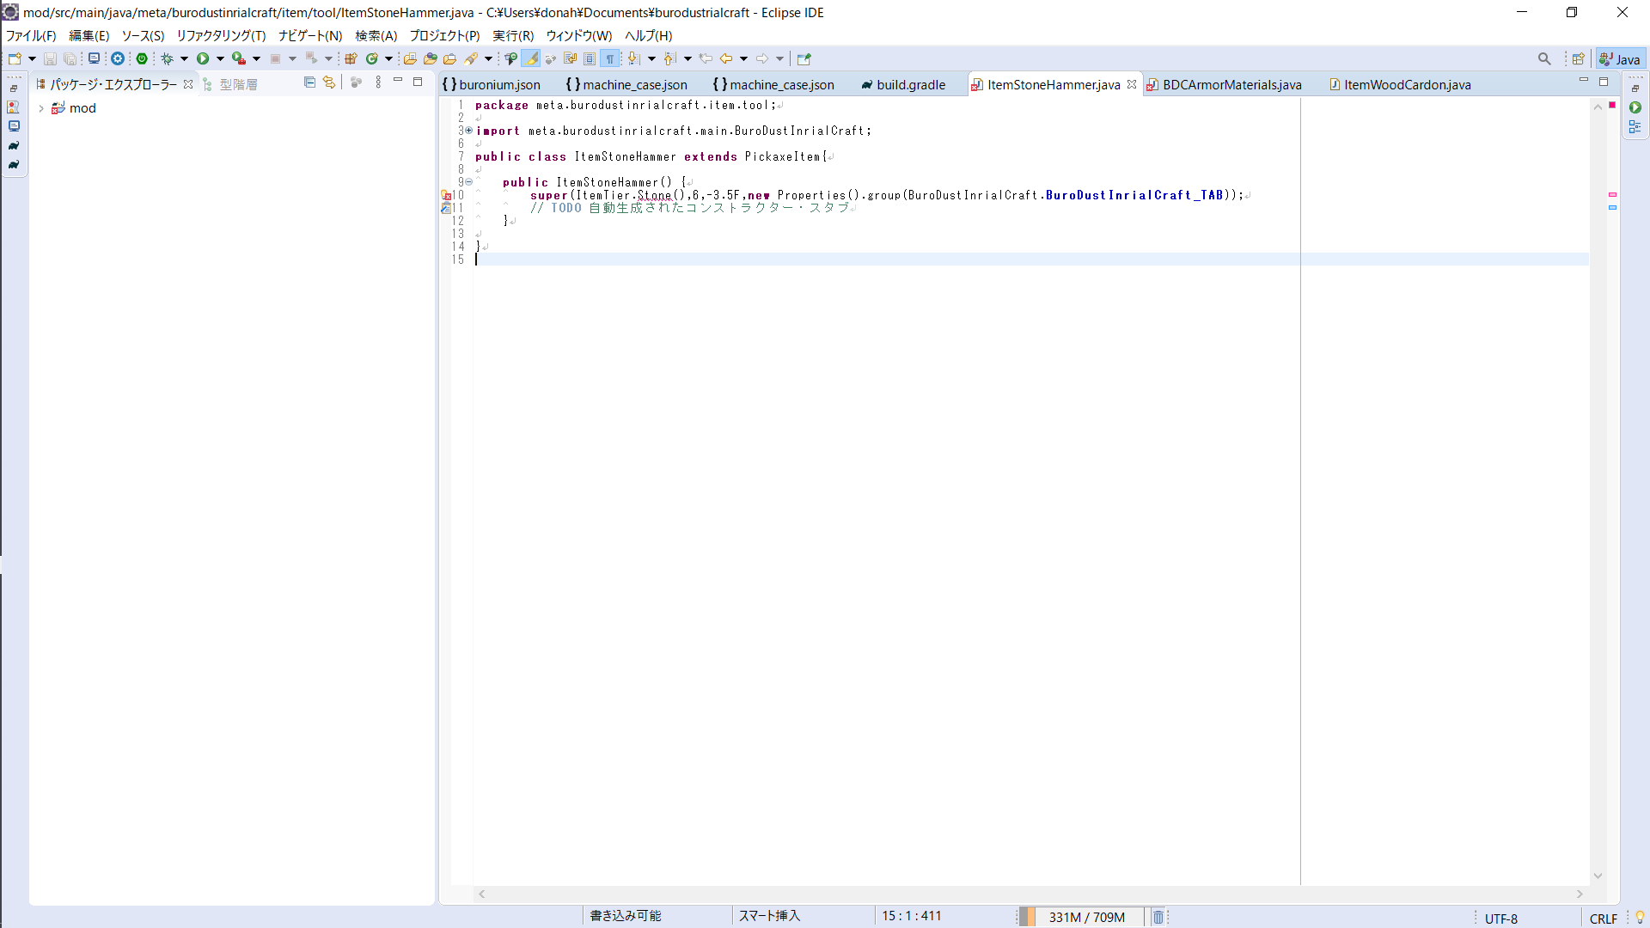Click the BuroDustInrialCraft_TAB field reference
Viewport: 1650px width, 928px height.
click(x=1134, y=195)
